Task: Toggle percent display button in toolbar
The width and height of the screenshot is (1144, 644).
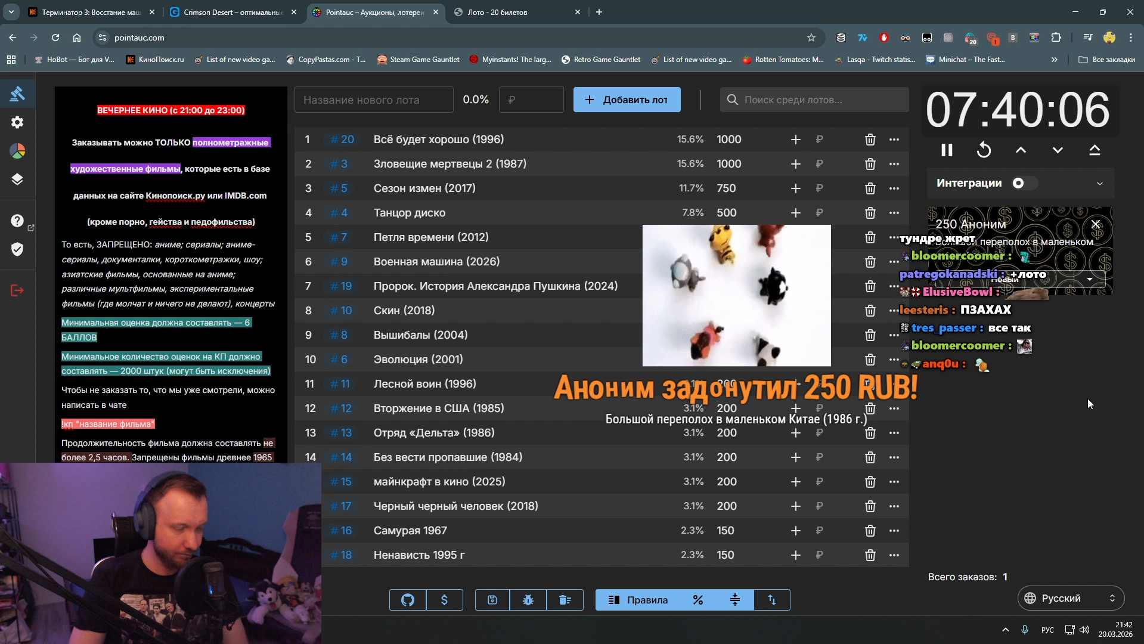Action: (x=697, y=600)
